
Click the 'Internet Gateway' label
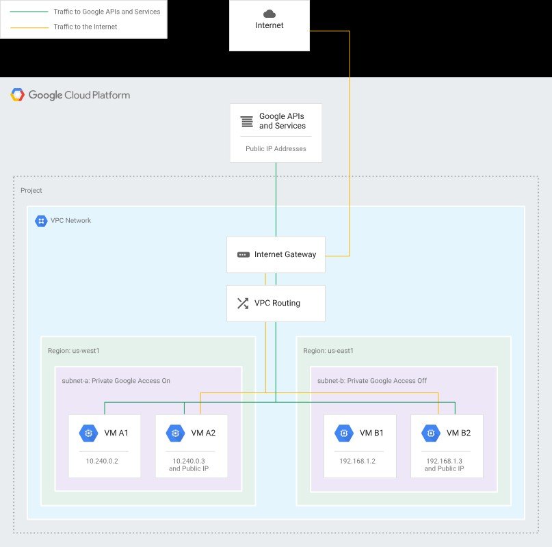tap(285, 254)
